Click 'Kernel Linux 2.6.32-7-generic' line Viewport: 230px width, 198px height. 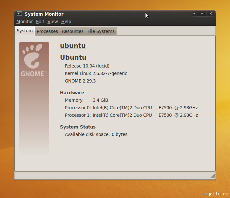click(96, 73)
